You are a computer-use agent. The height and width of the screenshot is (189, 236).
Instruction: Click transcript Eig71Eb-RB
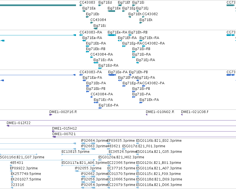96,49
